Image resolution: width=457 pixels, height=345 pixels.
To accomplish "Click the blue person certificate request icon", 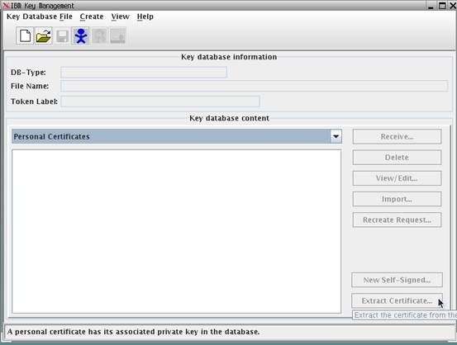I will point(81,35).
